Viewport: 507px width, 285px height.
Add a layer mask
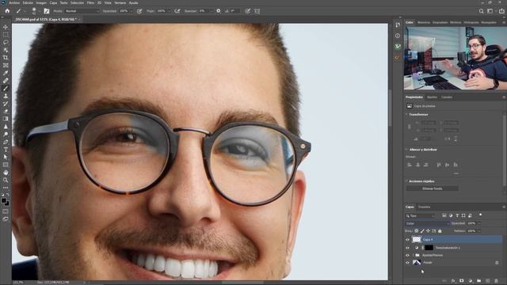pyautogui.click(x=461, y=281)
